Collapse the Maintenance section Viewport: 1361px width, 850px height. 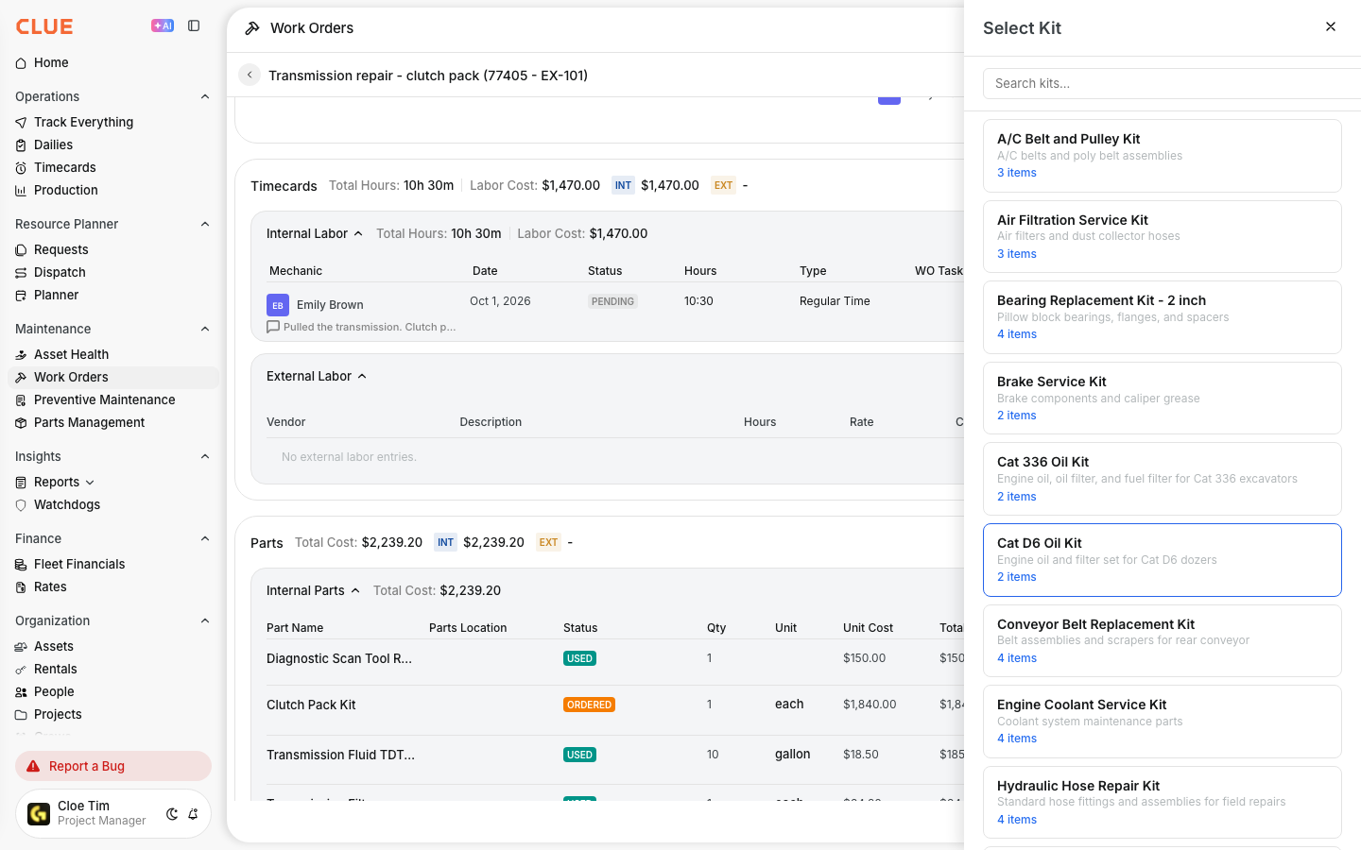(205, 329)
